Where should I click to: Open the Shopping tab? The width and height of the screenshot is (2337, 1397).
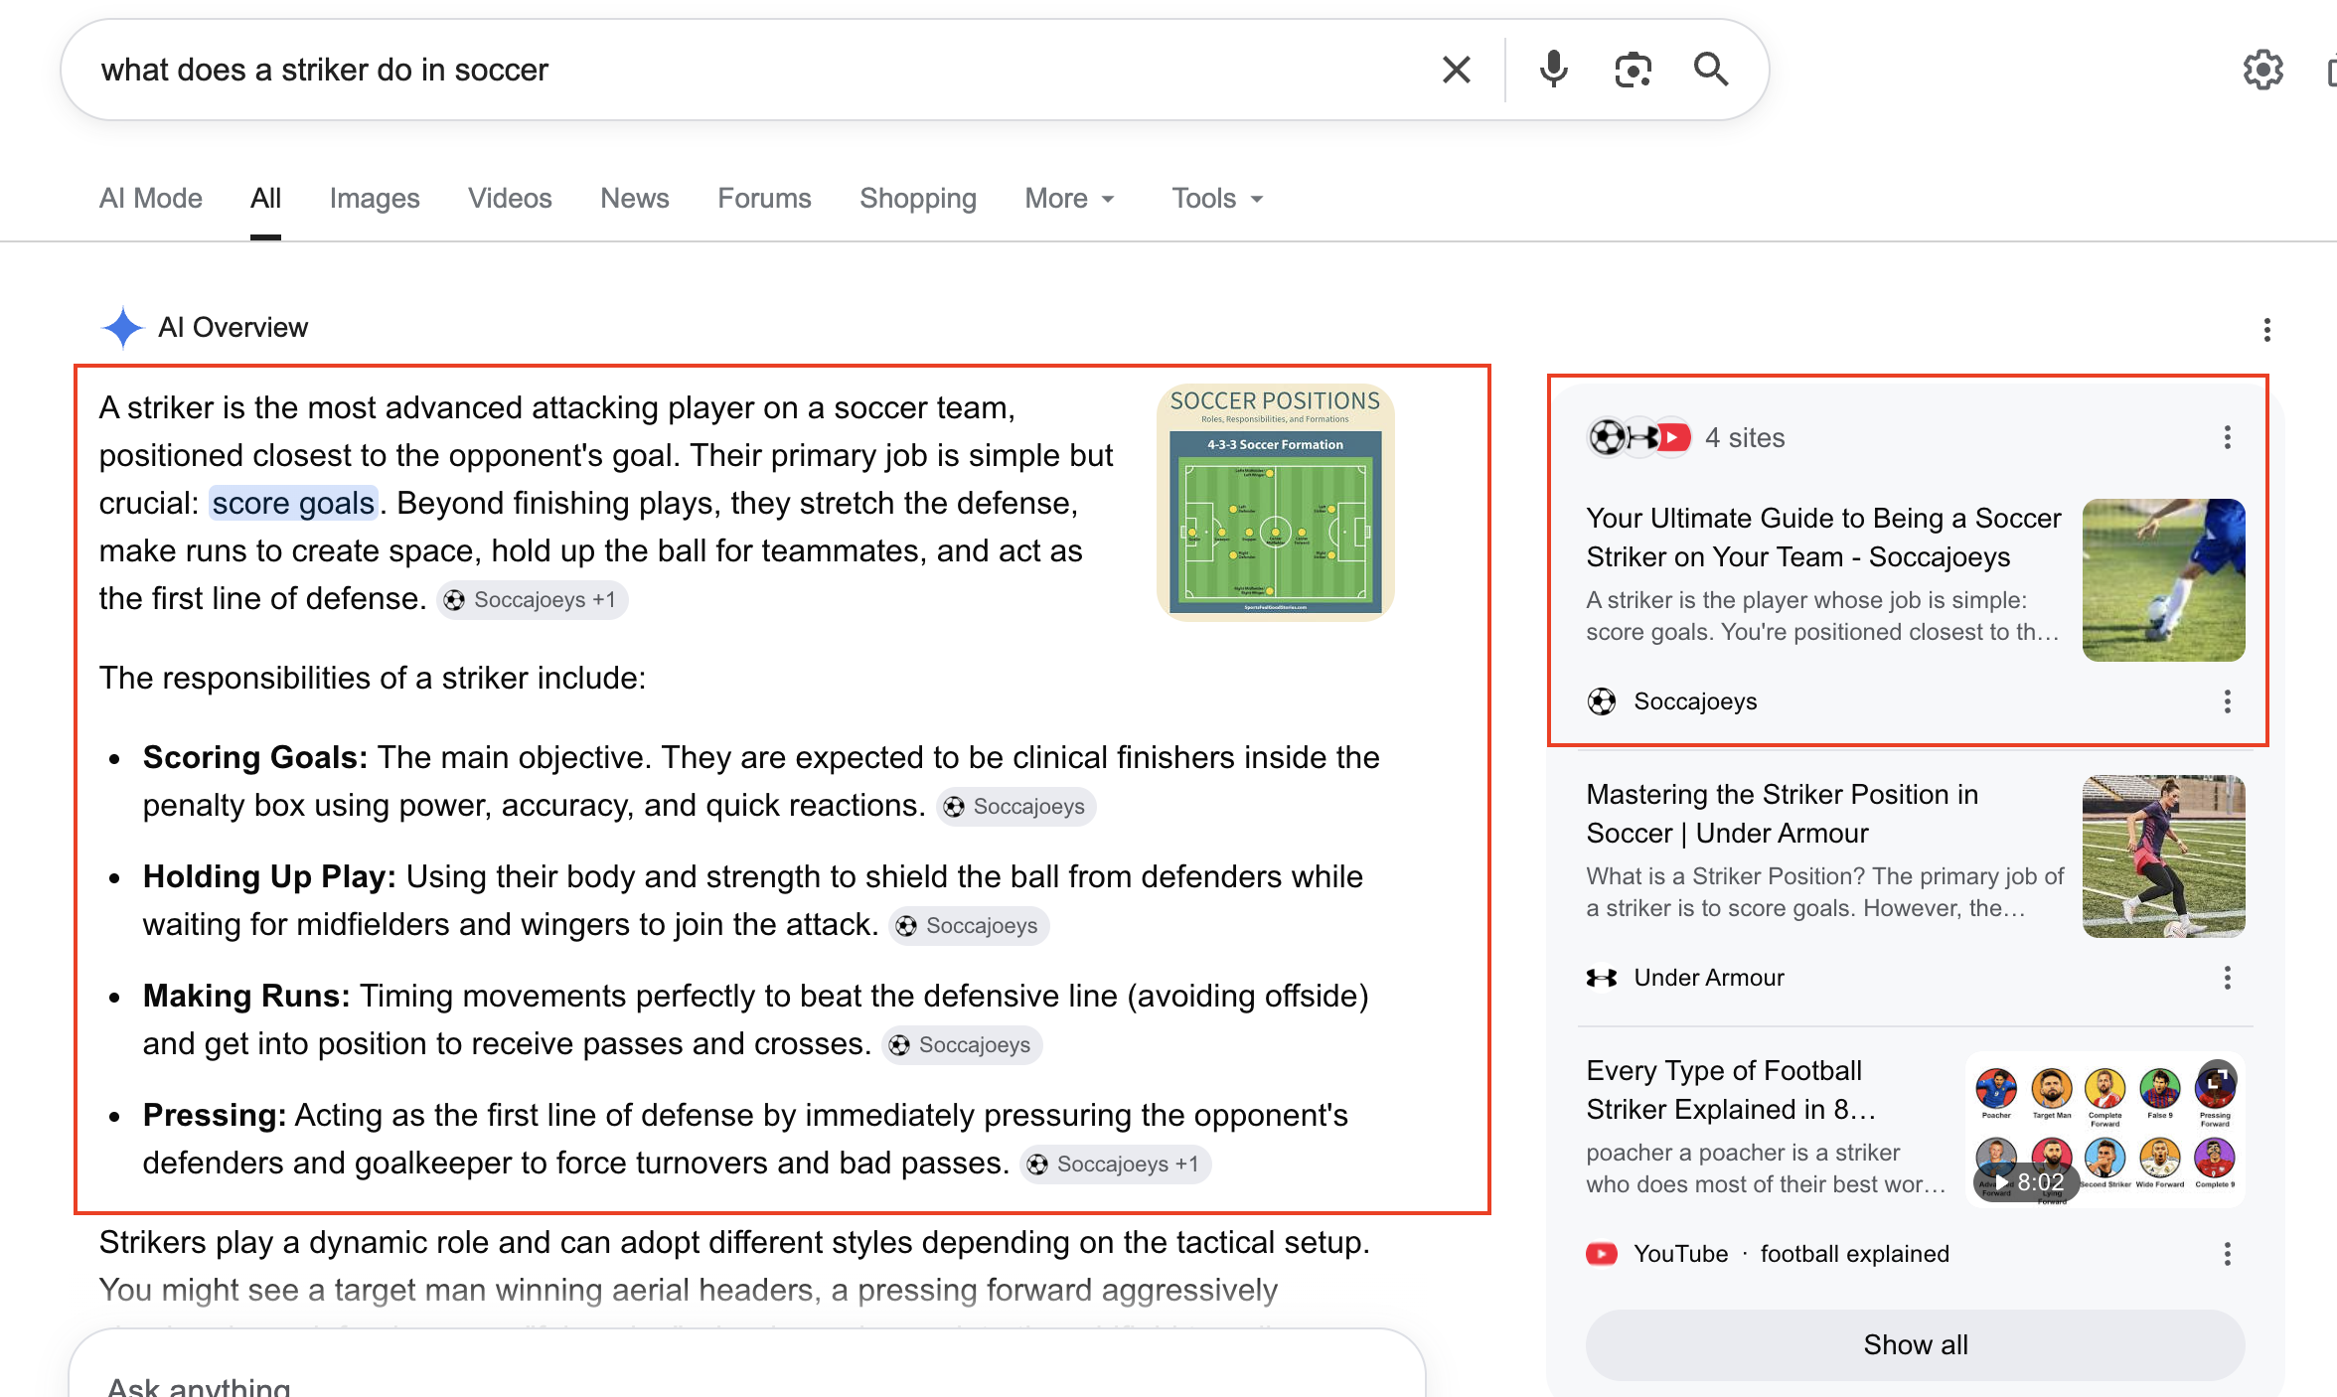pyautogui.click(x=918, y=198)
